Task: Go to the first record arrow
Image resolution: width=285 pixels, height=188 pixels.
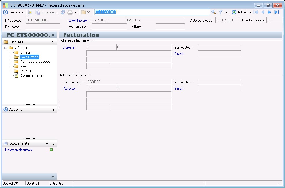Action: [256, 12]
